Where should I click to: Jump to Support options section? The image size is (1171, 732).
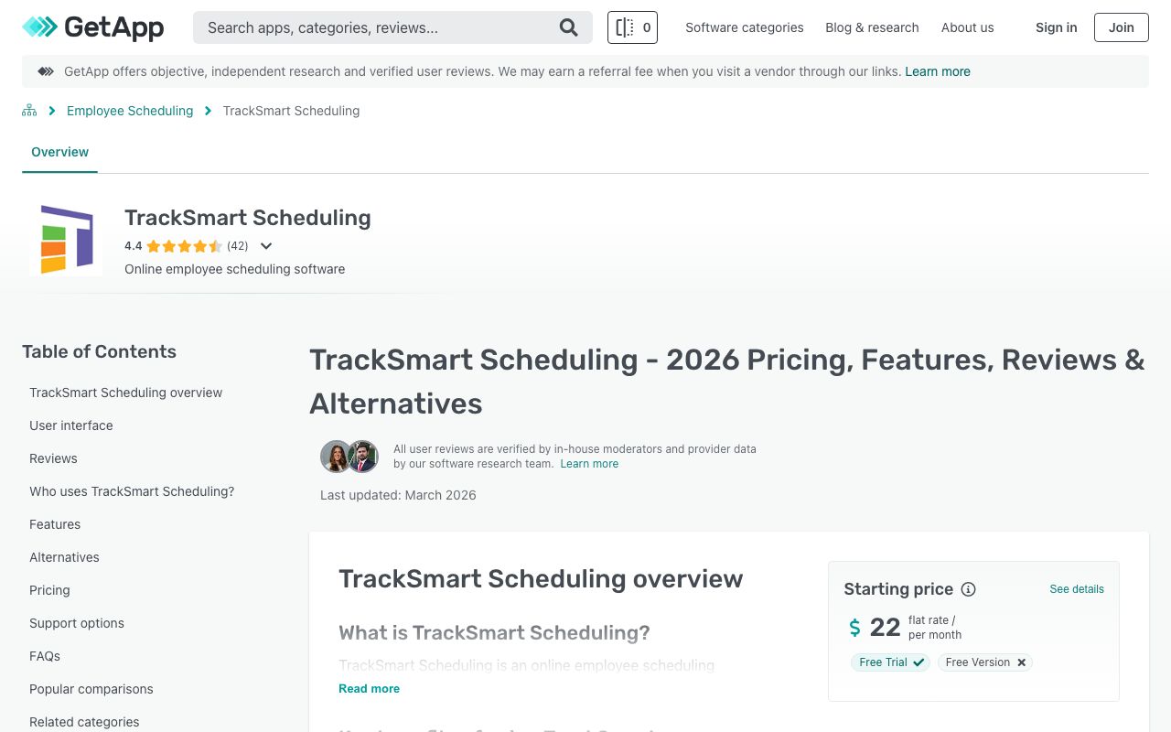[x=77, y=623]
